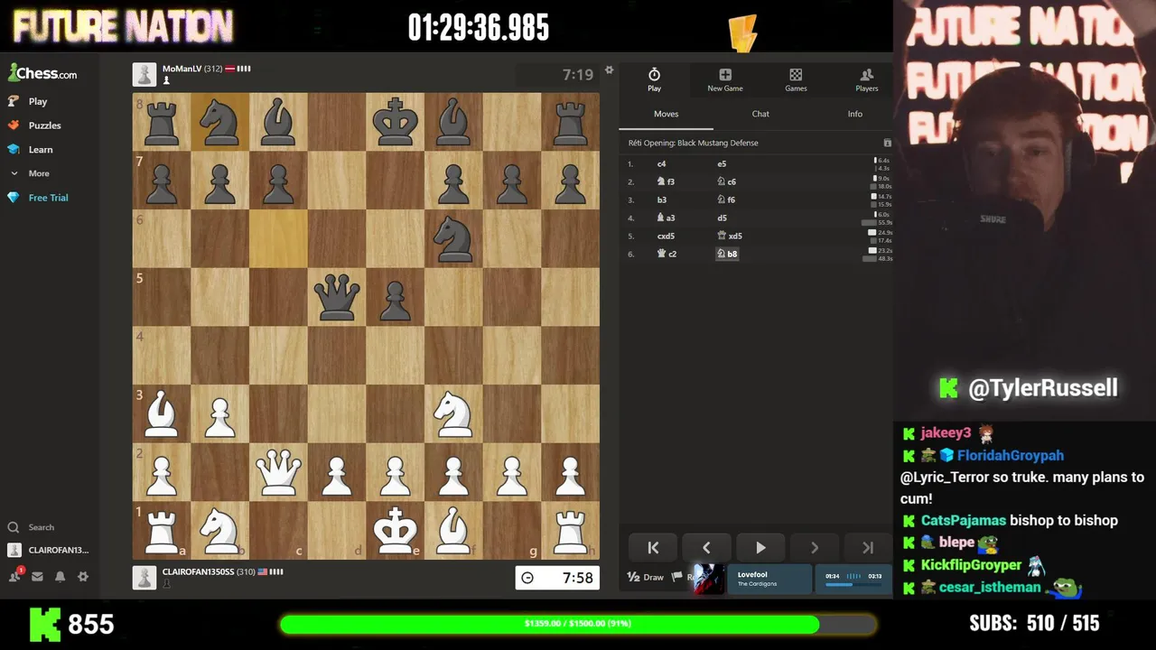Image resolution: width=1156 pixels, height=650 pixels.
Task: Go back one move
Action: click(x=706, y=547)
